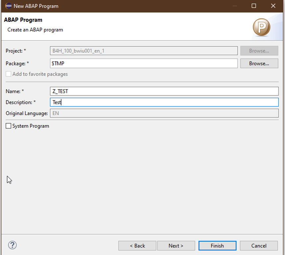Click disabled Browse button beside Project
Image resolution: width=285 pixels, height=255 pixels.
(x=259, y=51)
